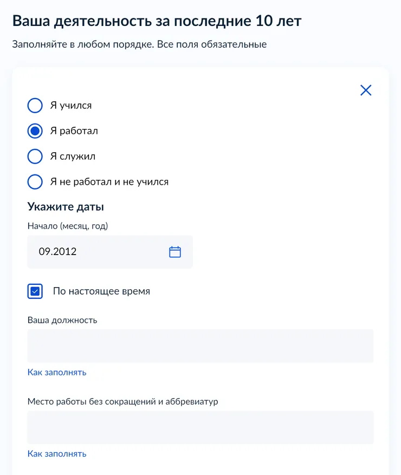This screenshot has height=475, width=401.
Task: Click the 'Укажите даты' section heading
Action: 66,206
